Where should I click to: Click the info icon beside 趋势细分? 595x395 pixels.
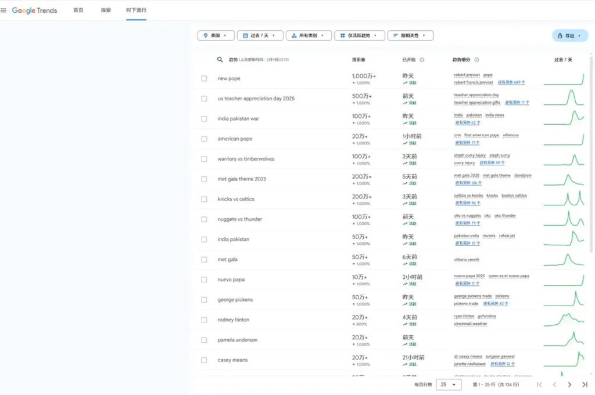[476, 60]
